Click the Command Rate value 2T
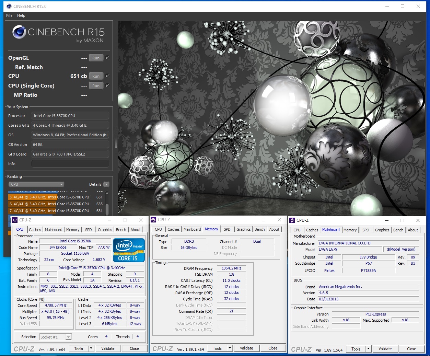Screen dimensions: 430x356 [231, 311]
